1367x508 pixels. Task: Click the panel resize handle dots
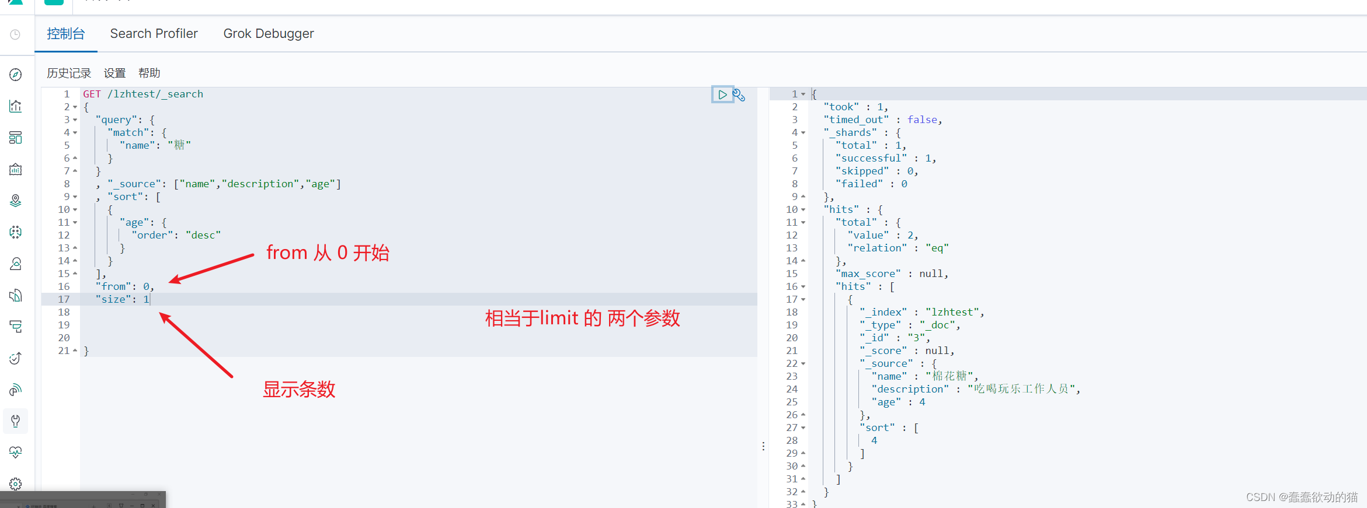[x=763, y=446]
